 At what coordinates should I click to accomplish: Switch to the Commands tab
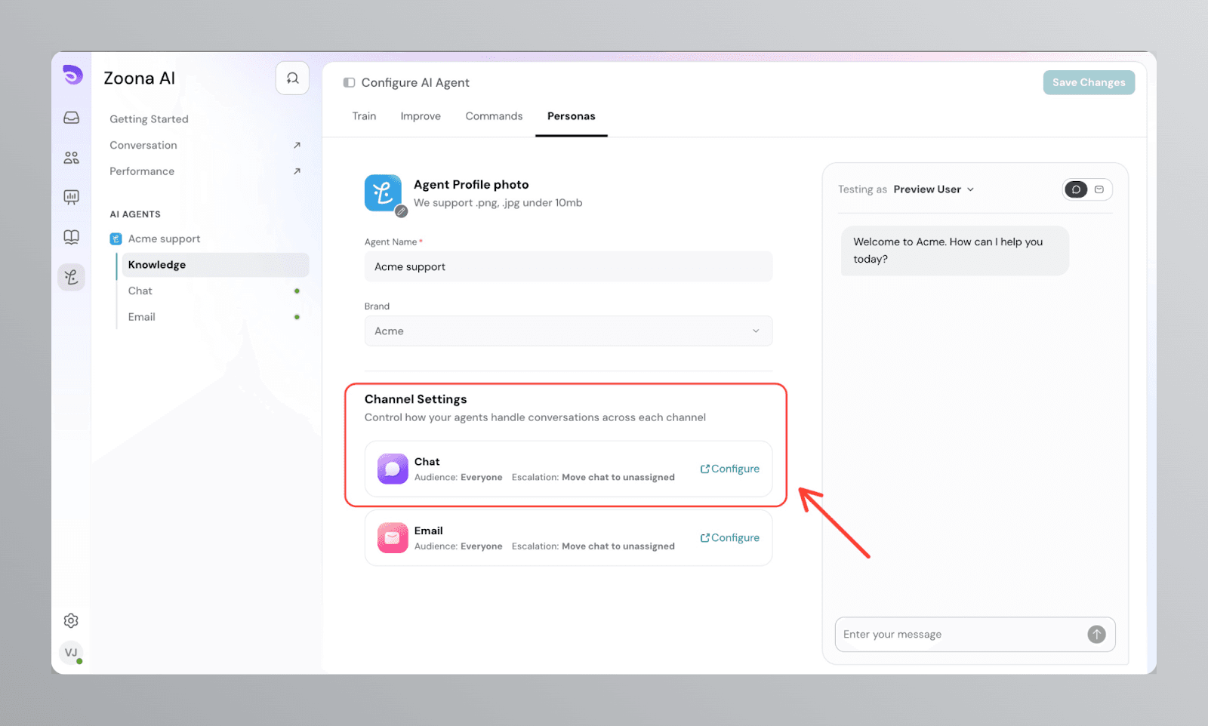click(x=494, y=116)
